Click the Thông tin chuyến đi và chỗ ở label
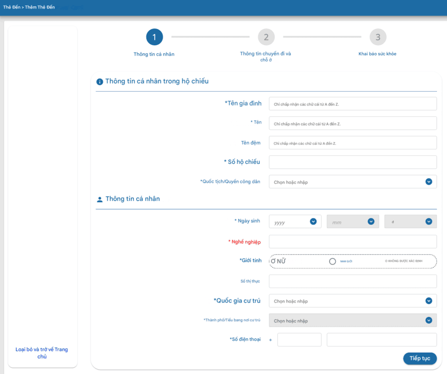447x374 pixels. tap(266, 56)
